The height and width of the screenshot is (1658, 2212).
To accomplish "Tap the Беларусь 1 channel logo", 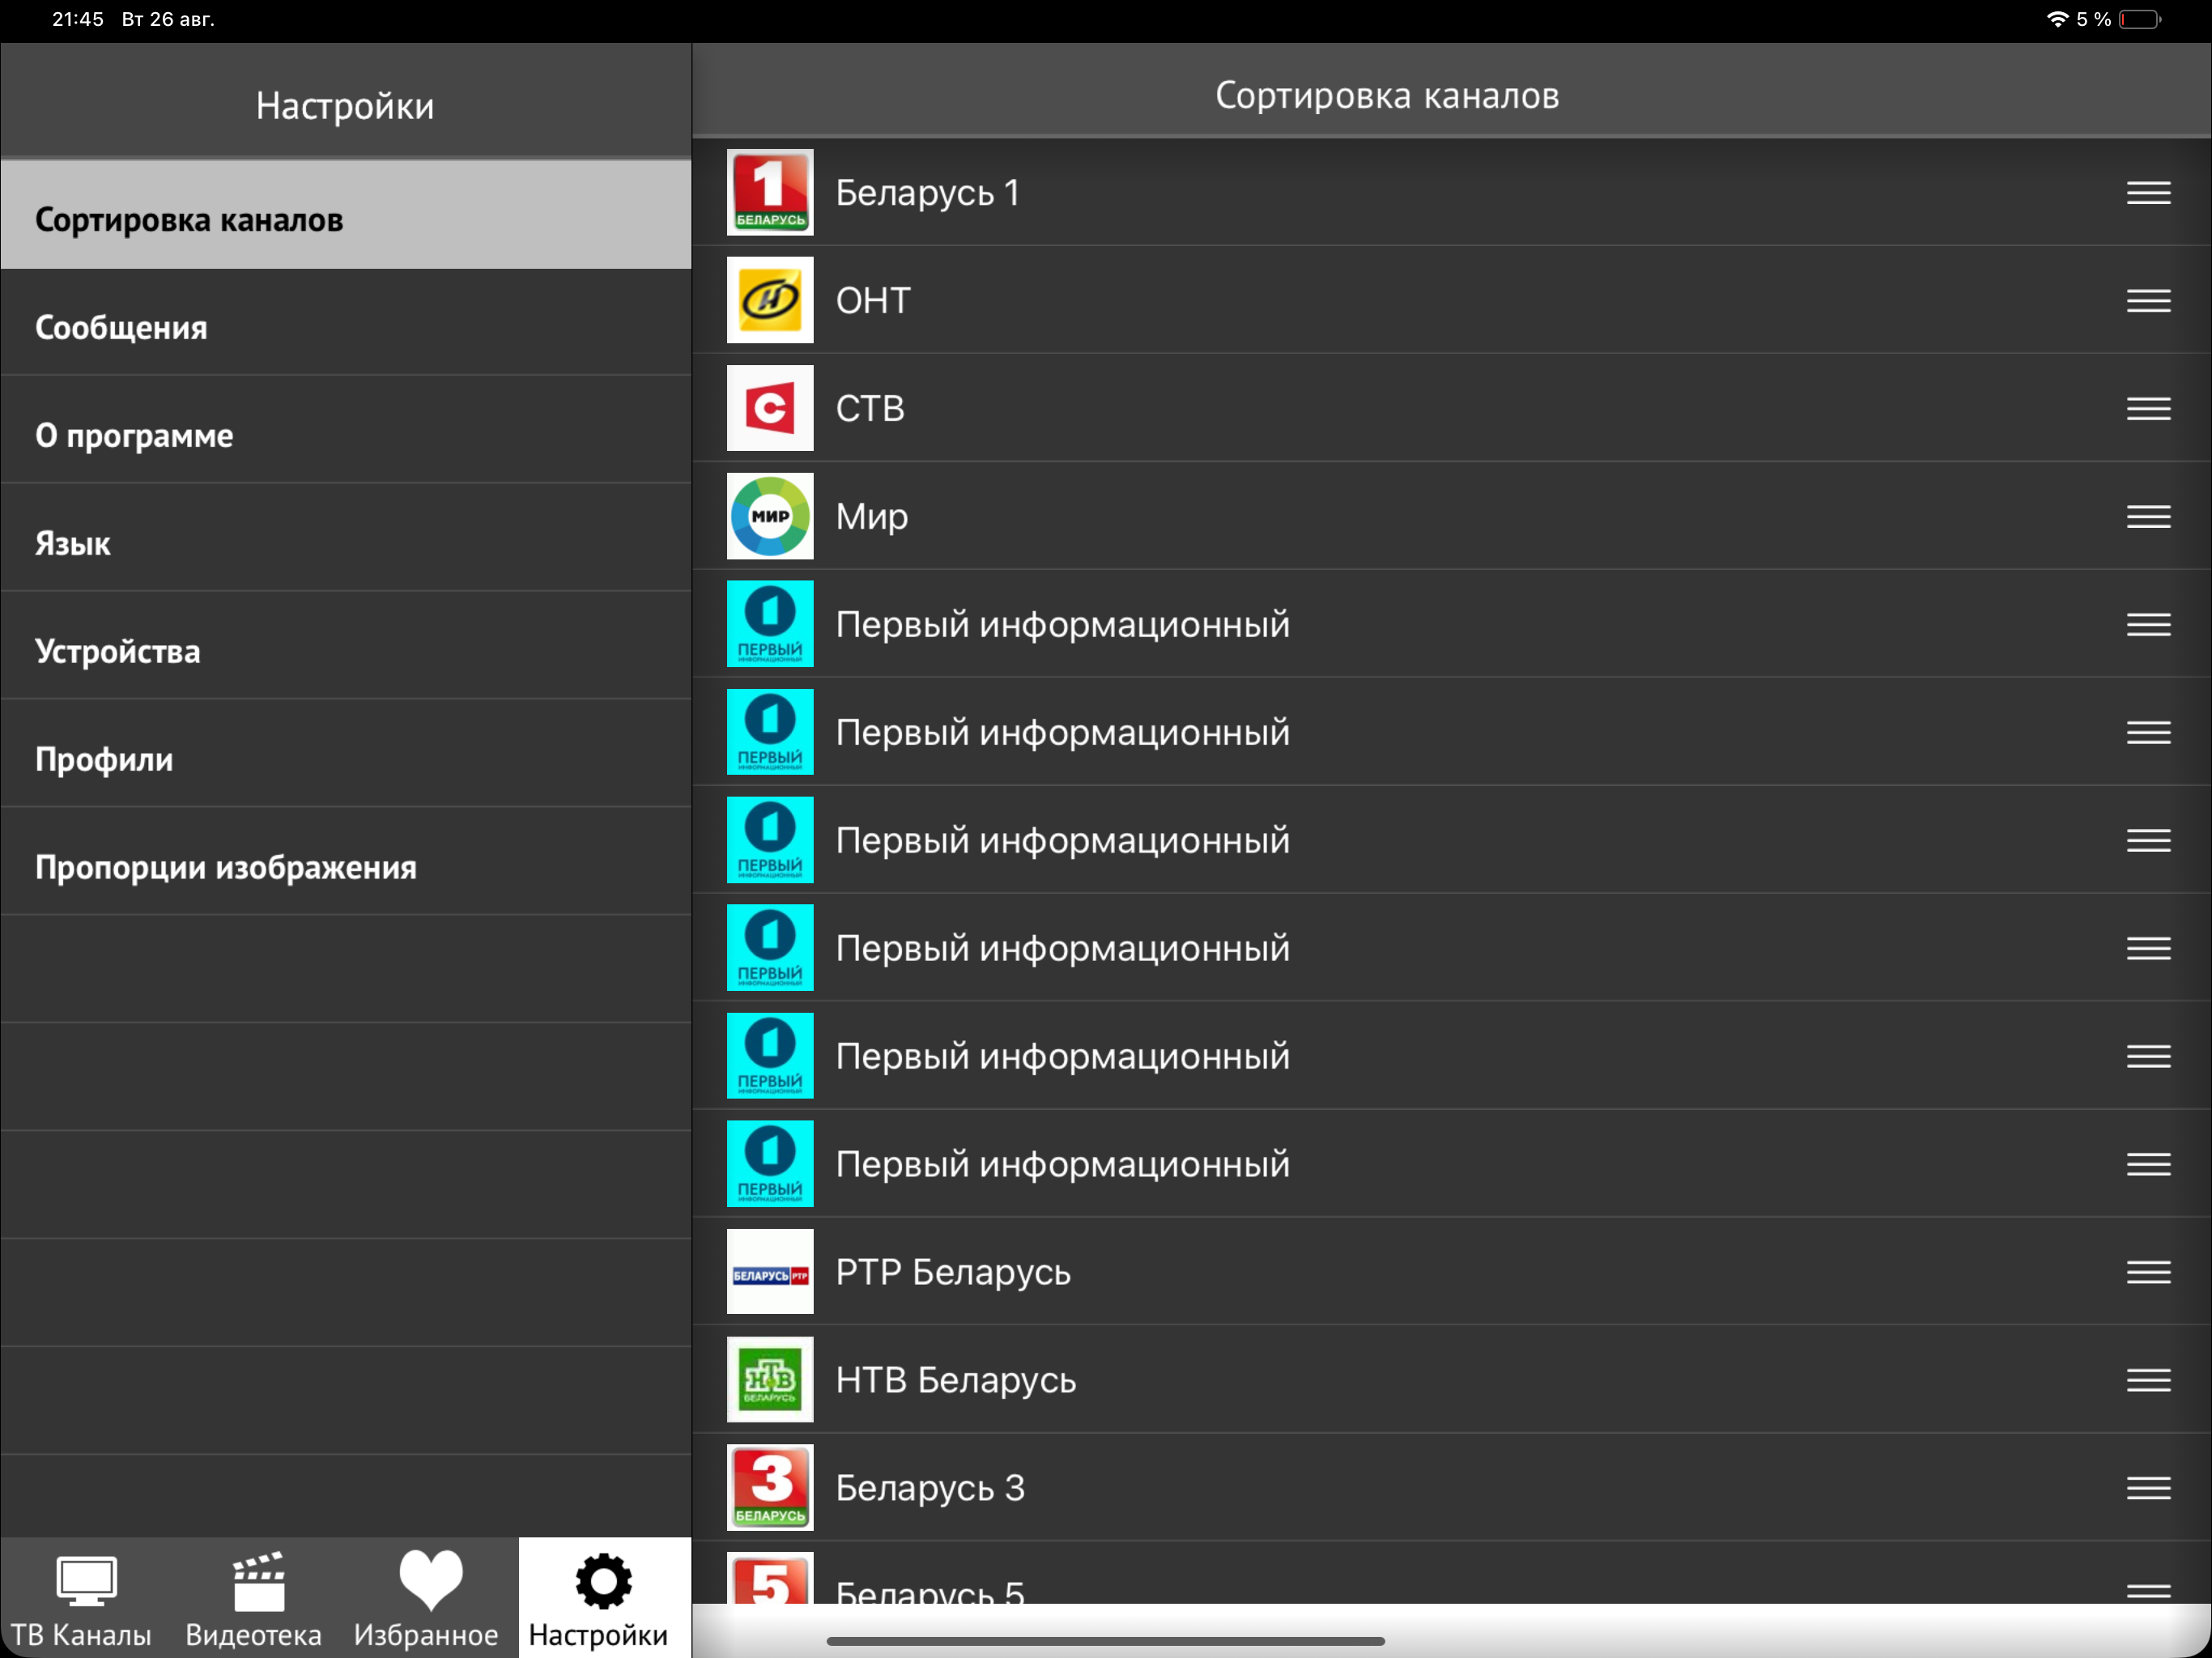I will click(x=769, y=192).
